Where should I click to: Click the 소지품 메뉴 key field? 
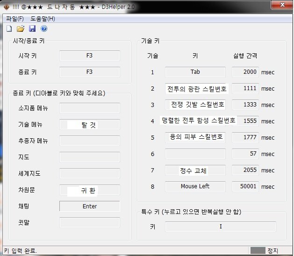(x=90, y=108)
